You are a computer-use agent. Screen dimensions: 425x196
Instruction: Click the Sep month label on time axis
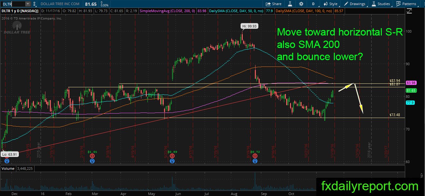(264, 193)
